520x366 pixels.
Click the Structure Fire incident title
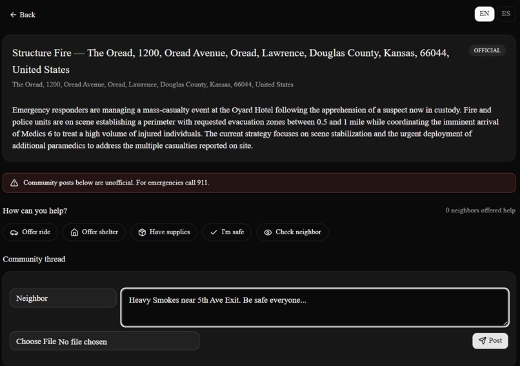click(231, 61)
